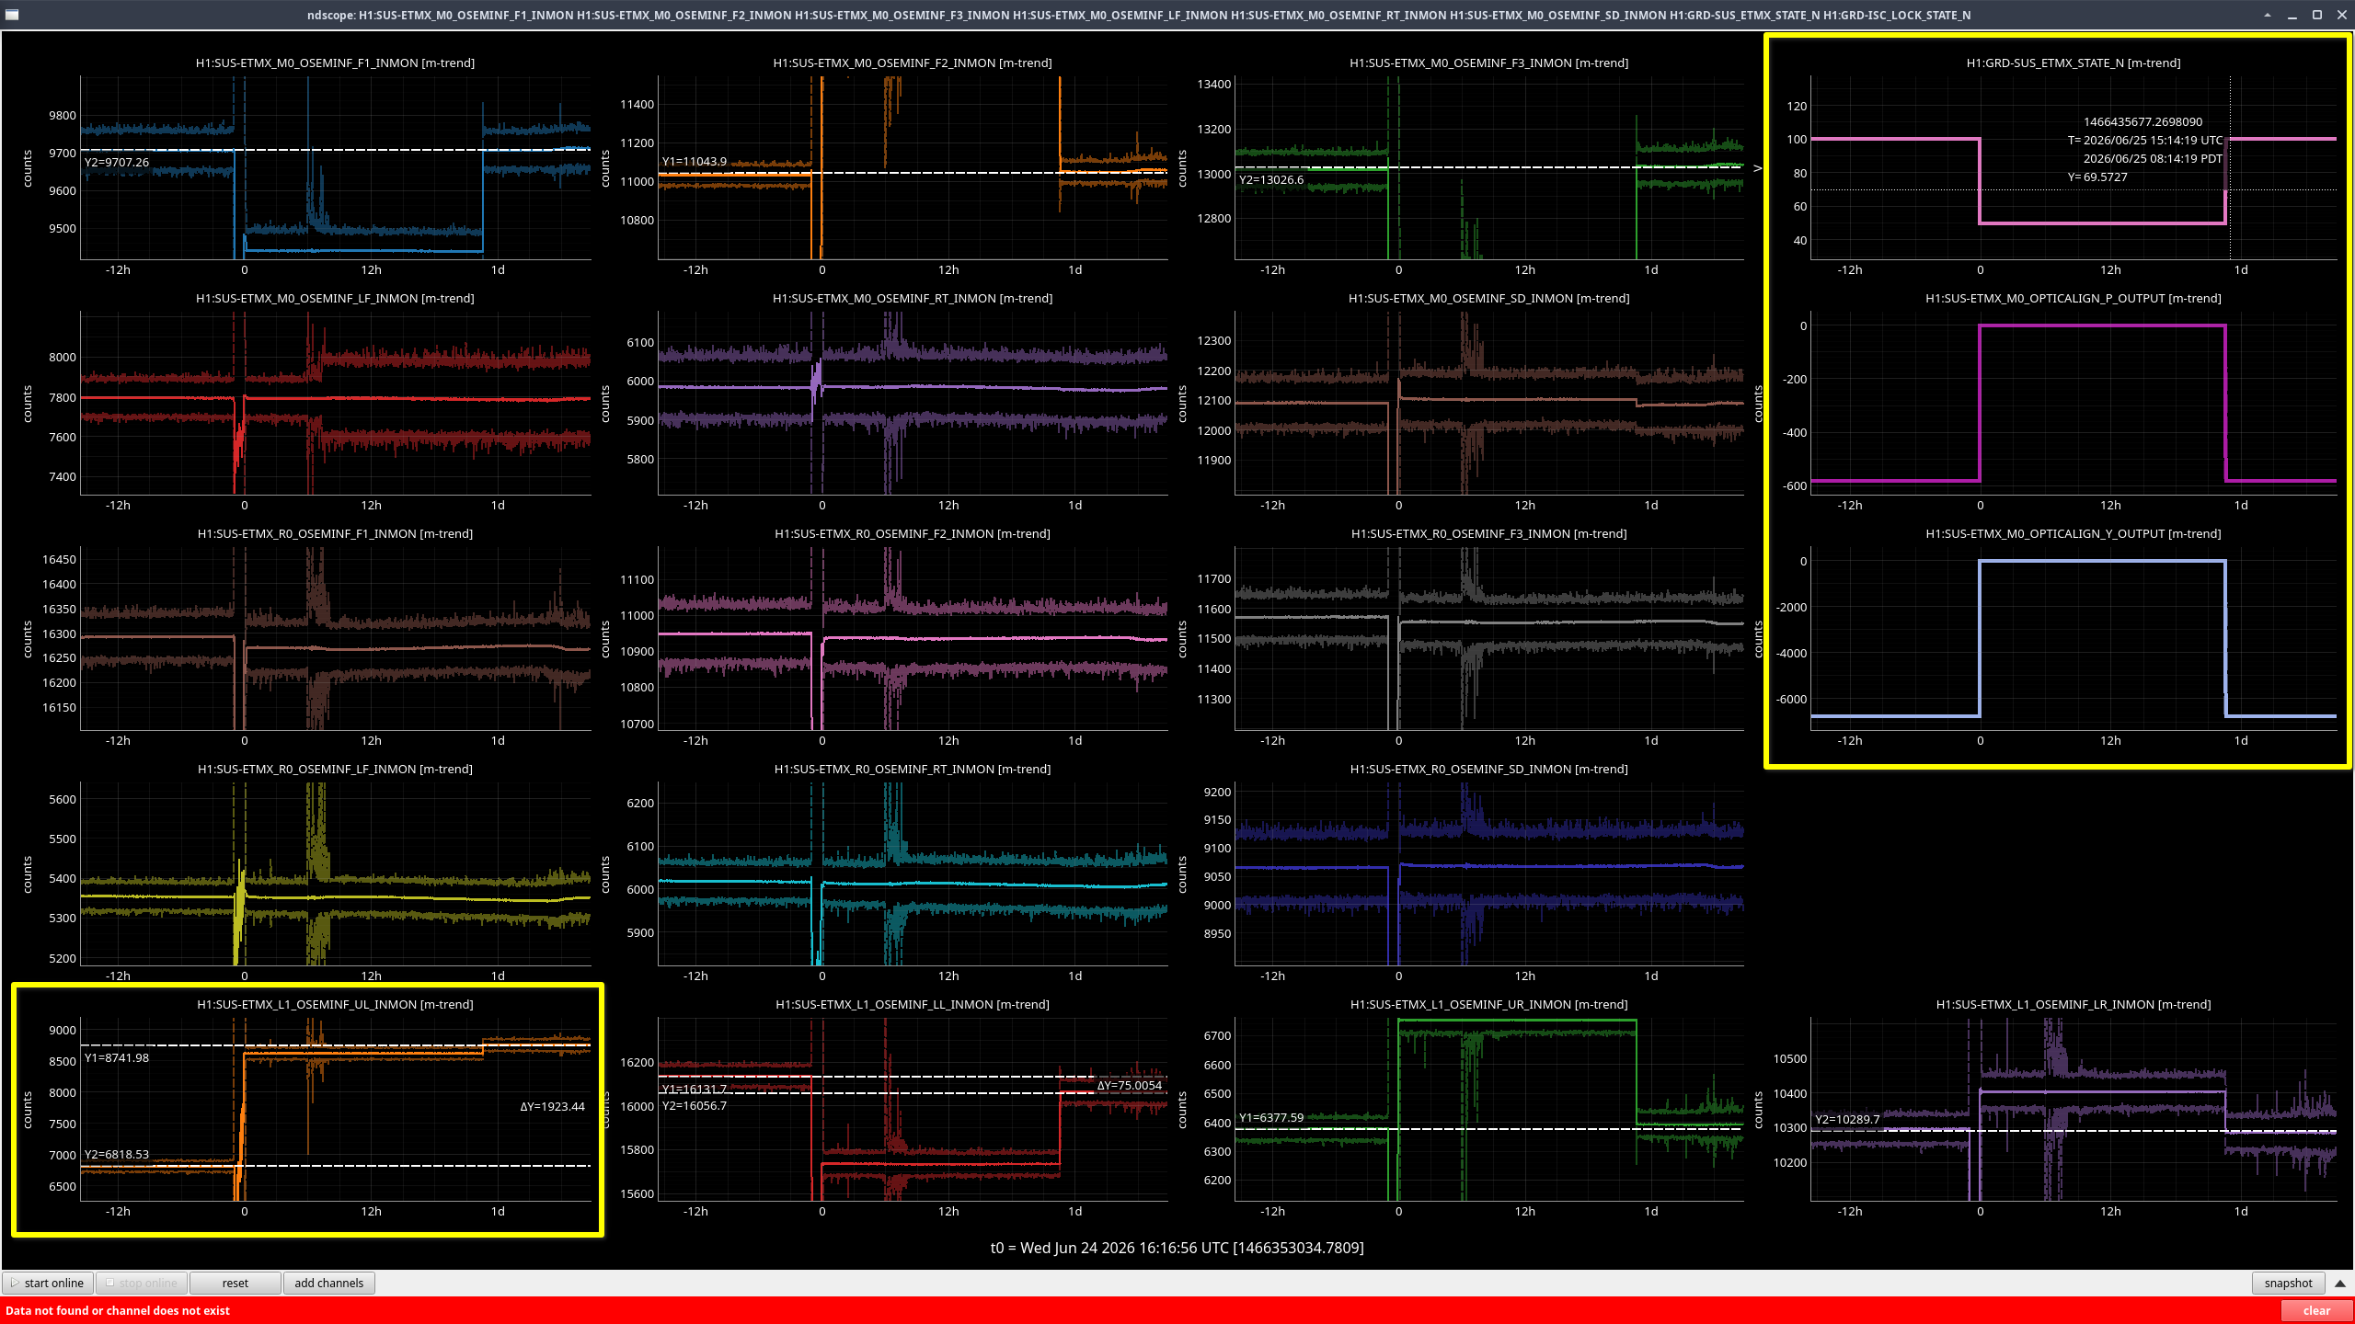Take a snapshot of the plots
Screen dimensions: 2355x1324
tap(2288, 1283)
